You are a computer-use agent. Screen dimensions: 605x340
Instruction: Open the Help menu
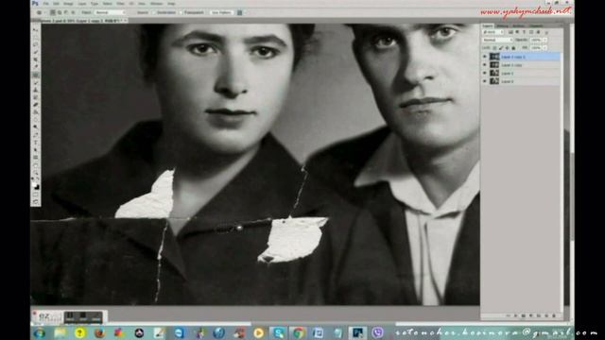(171, 4)
